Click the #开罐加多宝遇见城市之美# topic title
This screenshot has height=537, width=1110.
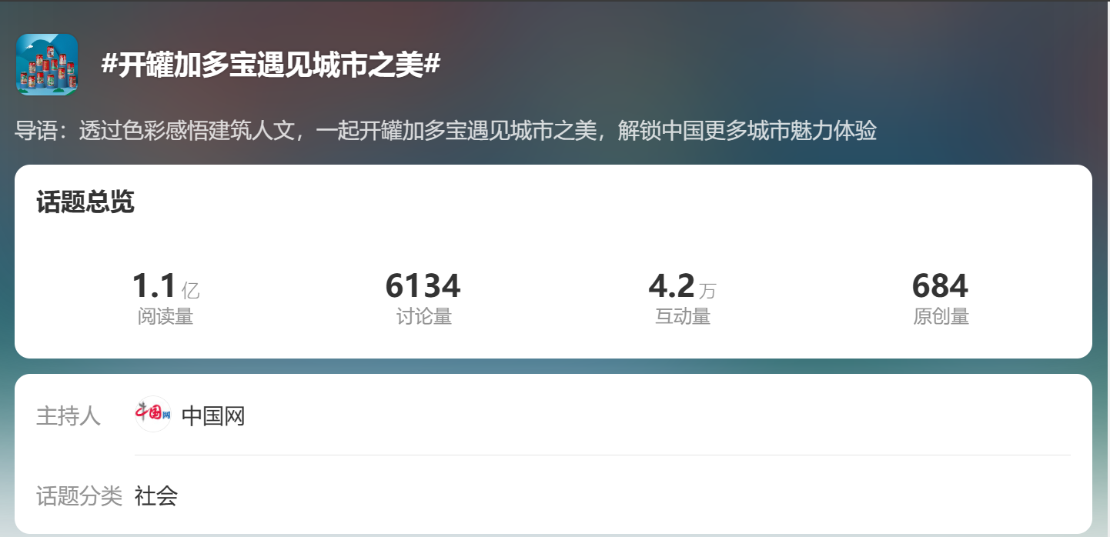click(270, 65)
